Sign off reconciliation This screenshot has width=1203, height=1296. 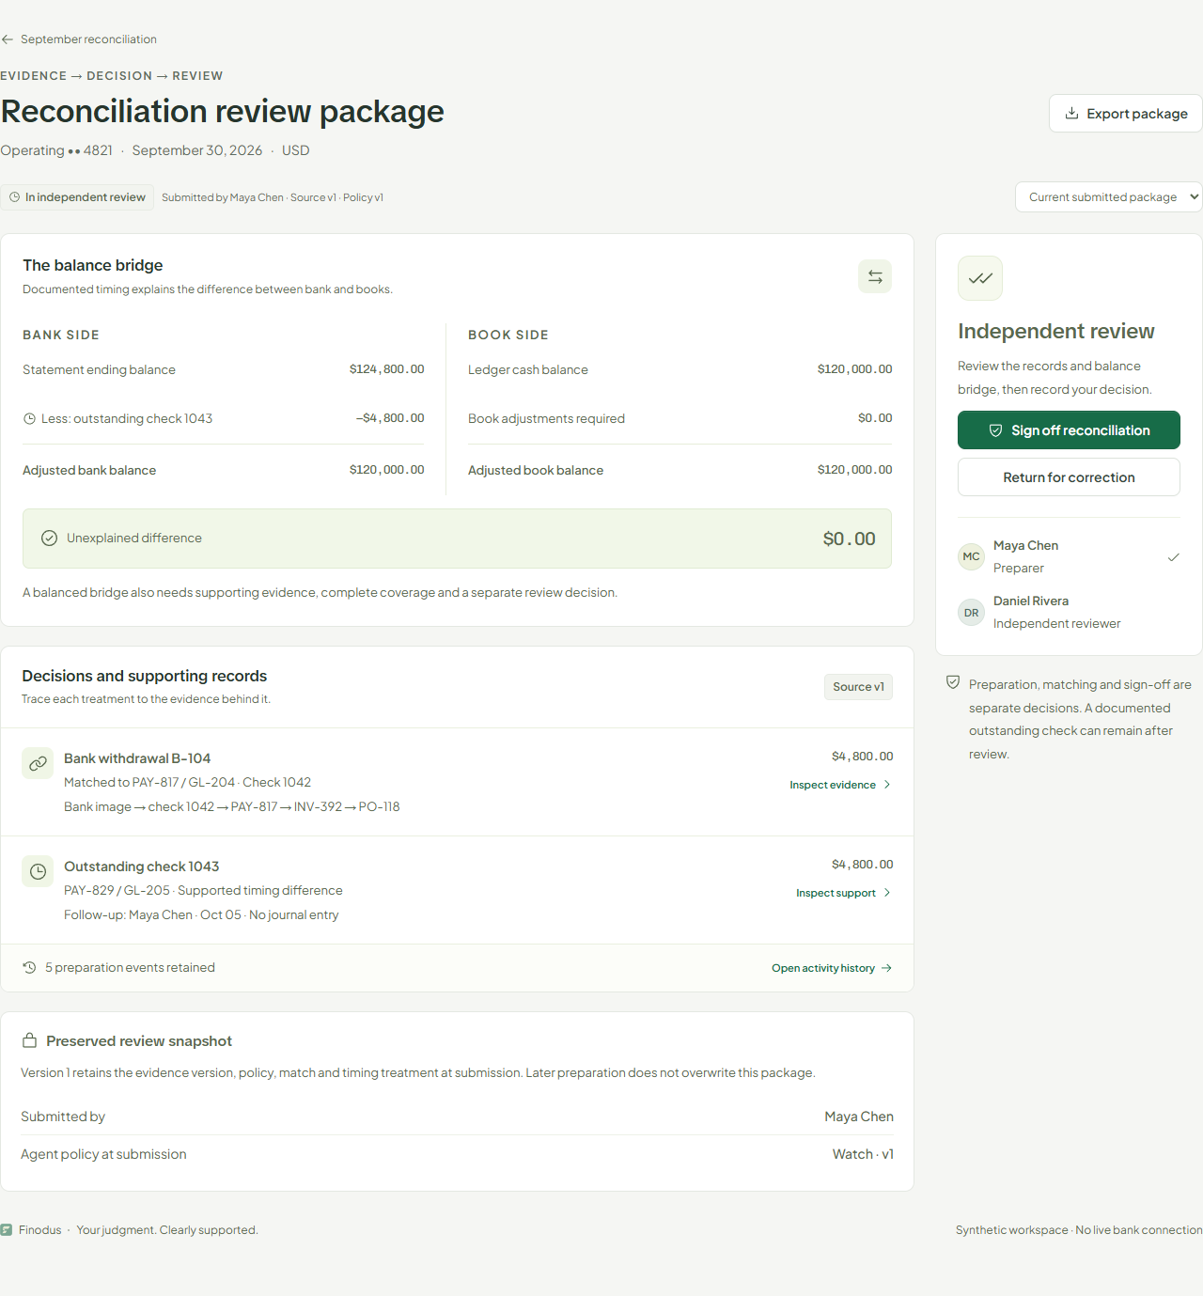click(x=1069, y=430)
